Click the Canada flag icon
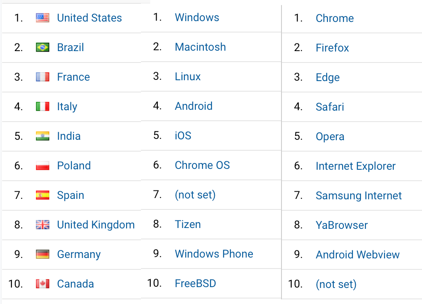The image size is (422, 304). pos(43,284)
